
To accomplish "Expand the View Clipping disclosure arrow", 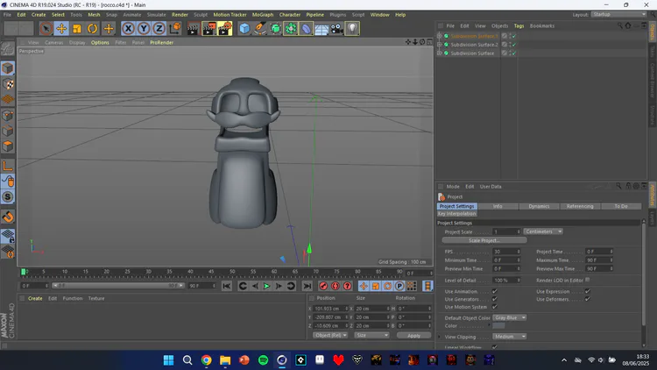I will [440, 337].
